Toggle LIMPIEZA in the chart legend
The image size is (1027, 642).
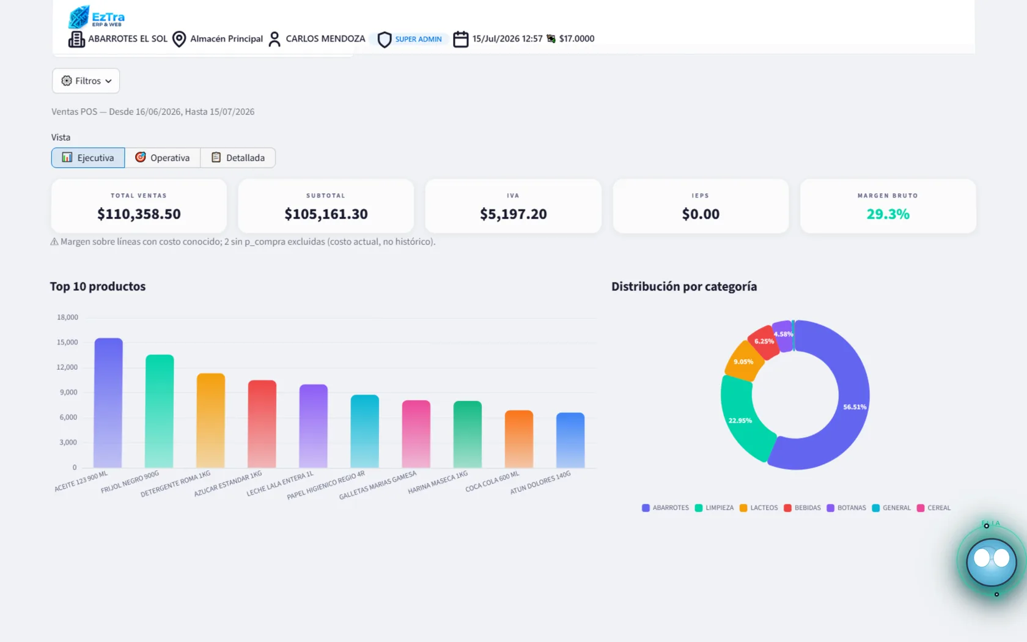click(714, 508)
